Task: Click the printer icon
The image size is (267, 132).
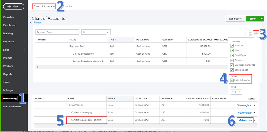Action: [250, 34]
